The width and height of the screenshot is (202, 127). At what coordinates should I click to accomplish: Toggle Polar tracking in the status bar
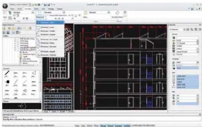(x=96, y=125)
